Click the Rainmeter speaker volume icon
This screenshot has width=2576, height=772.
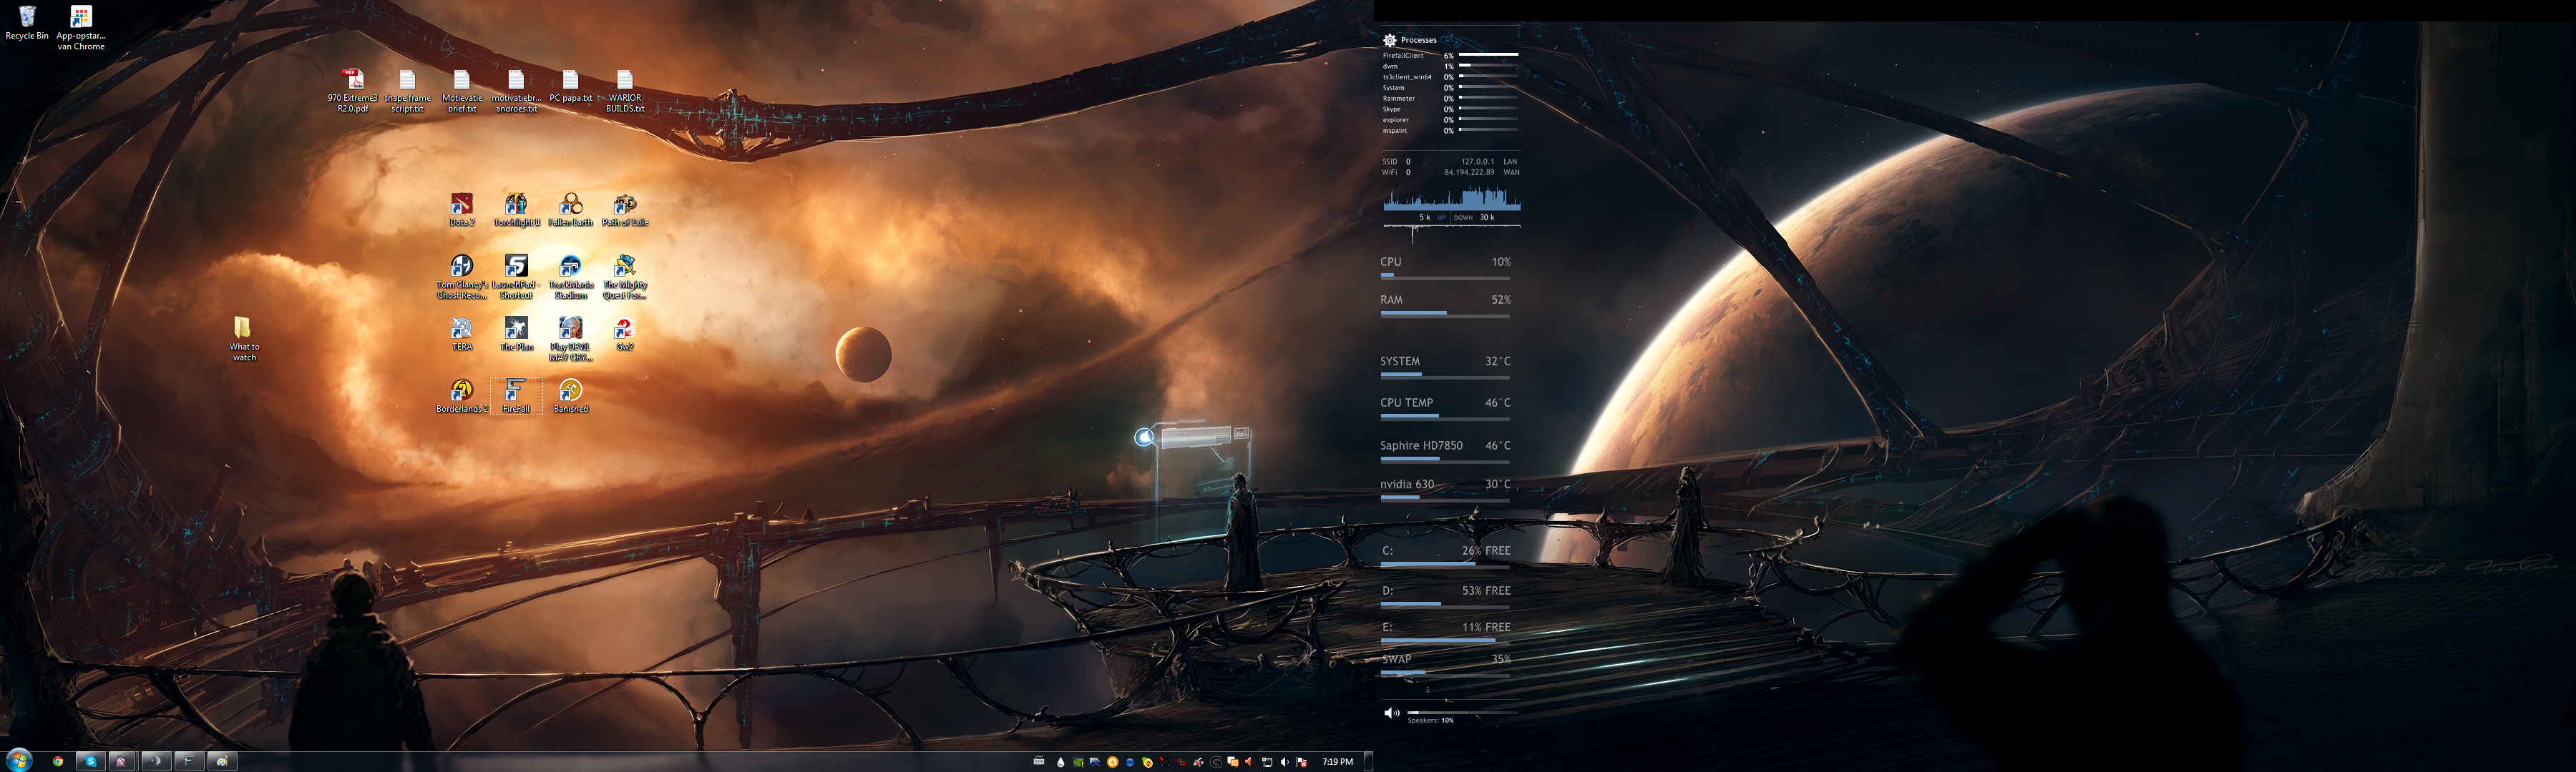click(1391, 713)
